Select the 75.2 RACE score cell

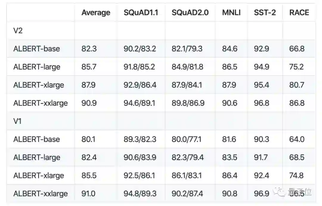296,67
